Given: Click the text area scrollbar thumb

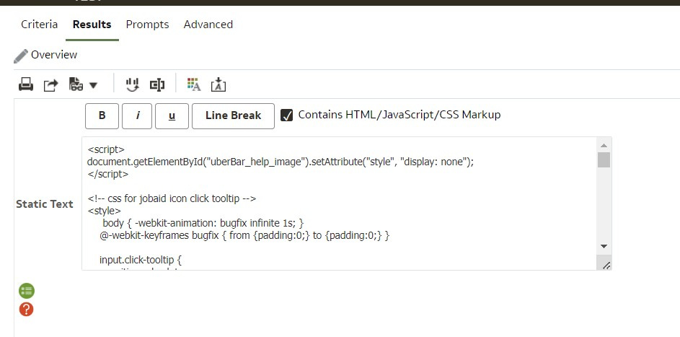Looking at the screenshot, I should click(x=604, y=159).
